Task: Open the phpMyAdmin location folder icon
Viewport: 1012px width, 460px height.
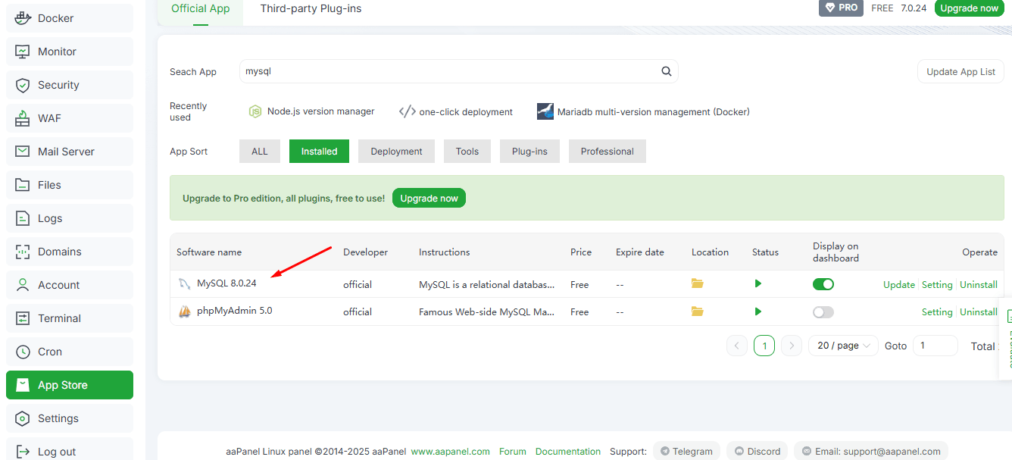Action: pos(697,311)
